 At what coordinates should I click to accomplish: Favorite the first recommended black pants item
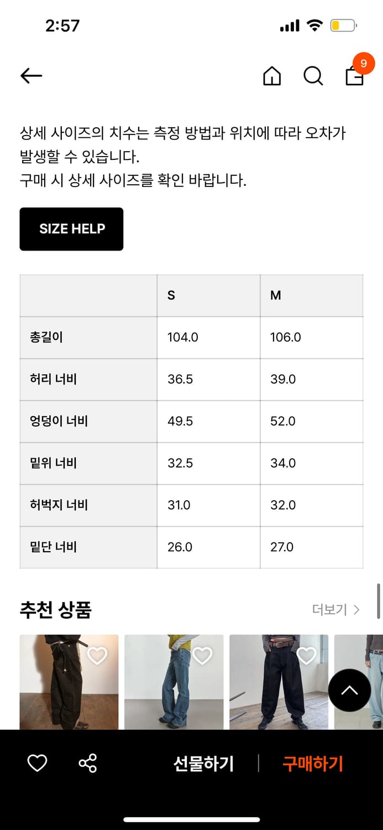pyautogui.click(x=97, y=655)
